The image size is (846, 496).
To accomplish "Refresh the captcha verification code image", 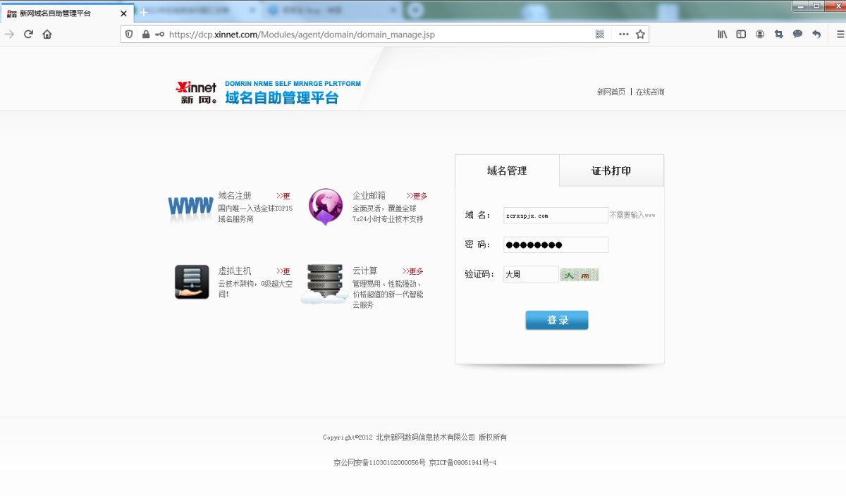I will 579,275.
